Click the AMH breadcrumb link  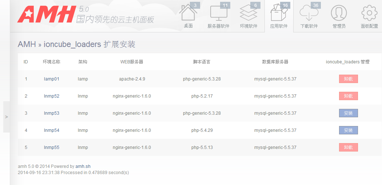click(27, 44)
